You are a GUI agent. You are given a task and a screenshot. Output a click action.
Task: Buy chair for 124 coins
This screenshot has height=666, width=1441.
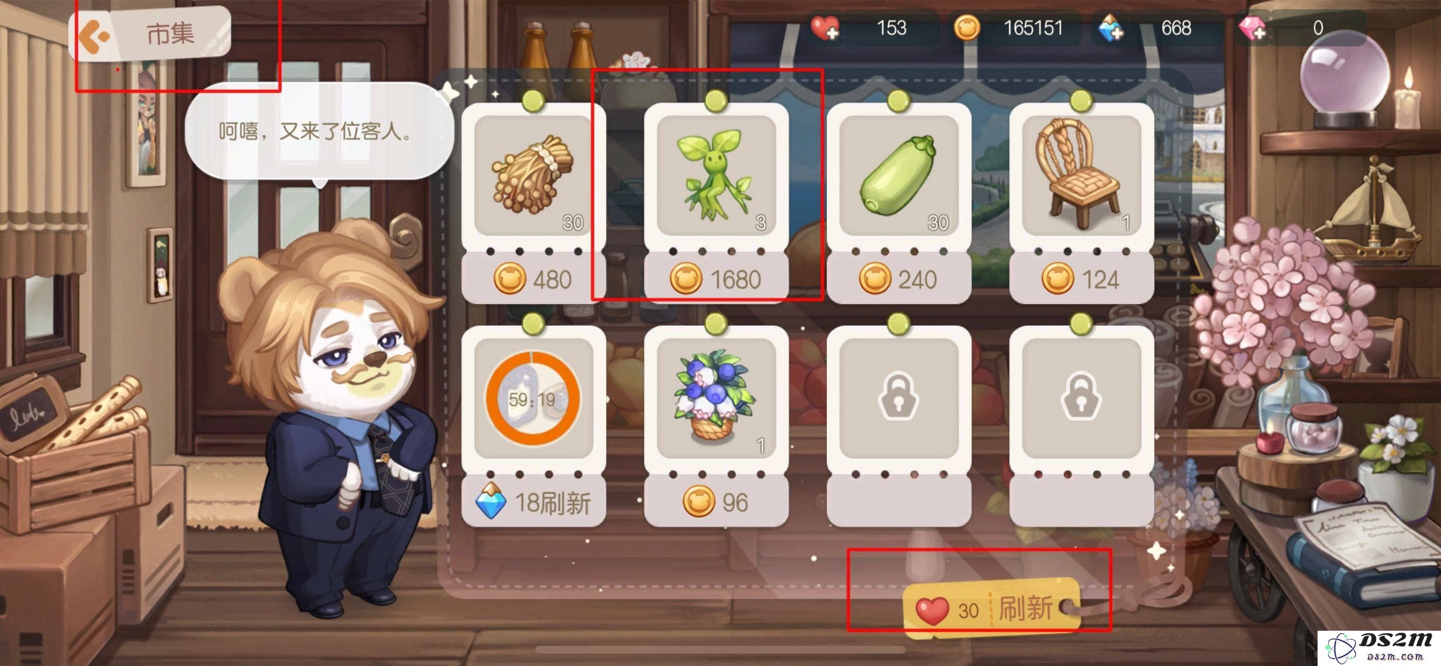(x=1082, y=279)
